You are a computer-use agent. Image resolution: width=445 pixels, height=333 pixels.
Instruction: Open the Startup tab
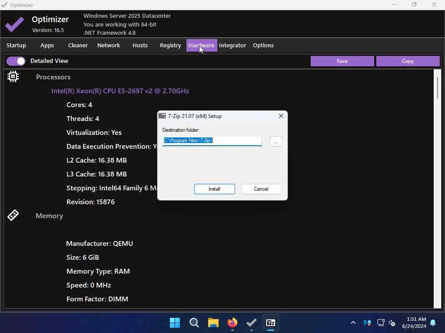(x=16, y=45)
